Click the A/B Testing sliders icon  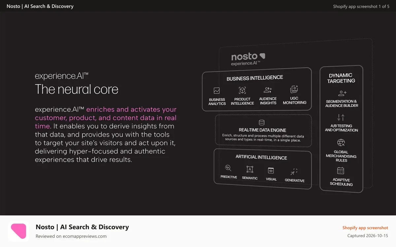point(341,117)
